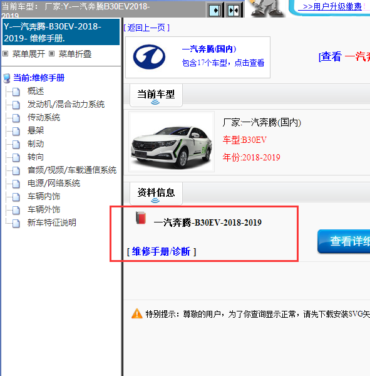Click the 车型:B30EV red text
The width and height of the screenshot is (370, 376).
(244, 140)
